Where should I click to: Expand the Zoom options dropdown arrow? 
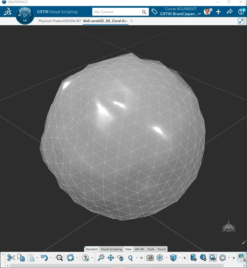coord(137,258)
